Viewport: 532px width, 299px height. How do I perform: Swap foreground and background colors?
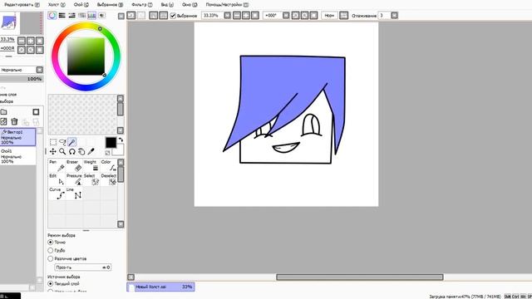coord(121,140)
